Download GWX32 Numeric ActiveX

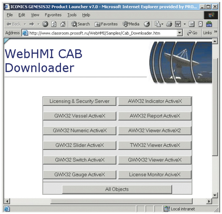tap(79, 131)
